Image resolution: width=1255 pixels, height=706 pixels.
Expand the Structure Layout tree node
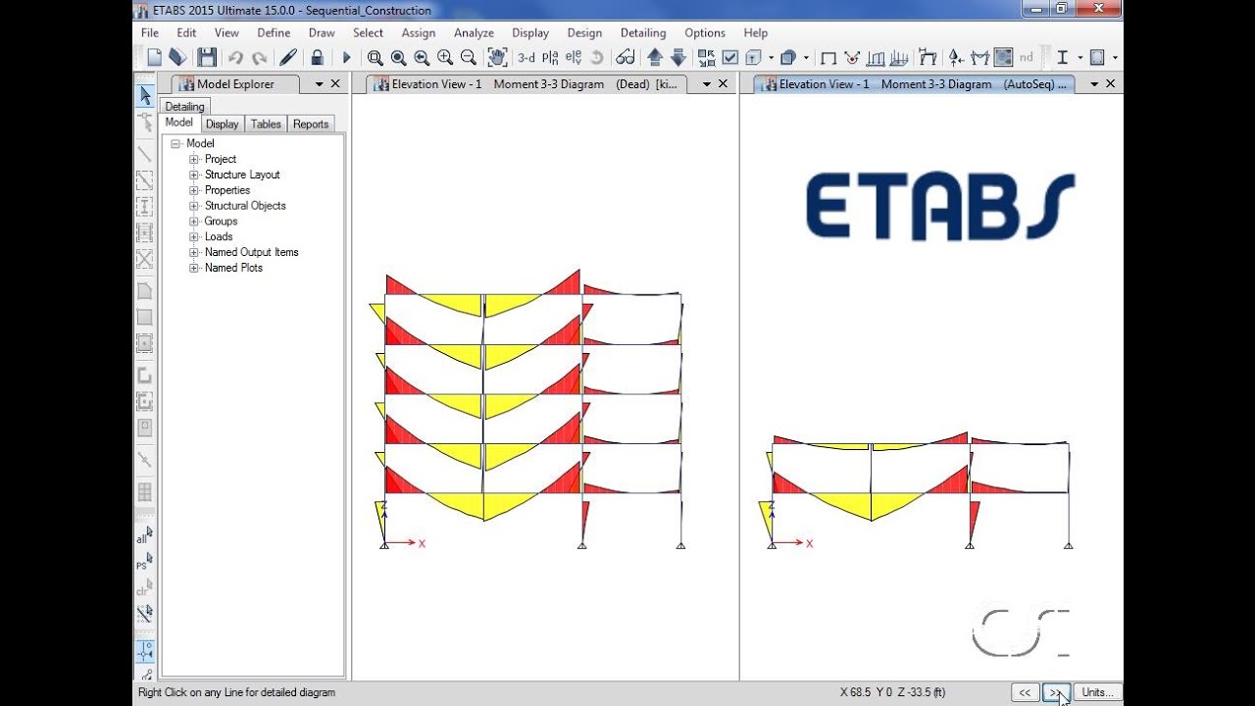point(194,175)
